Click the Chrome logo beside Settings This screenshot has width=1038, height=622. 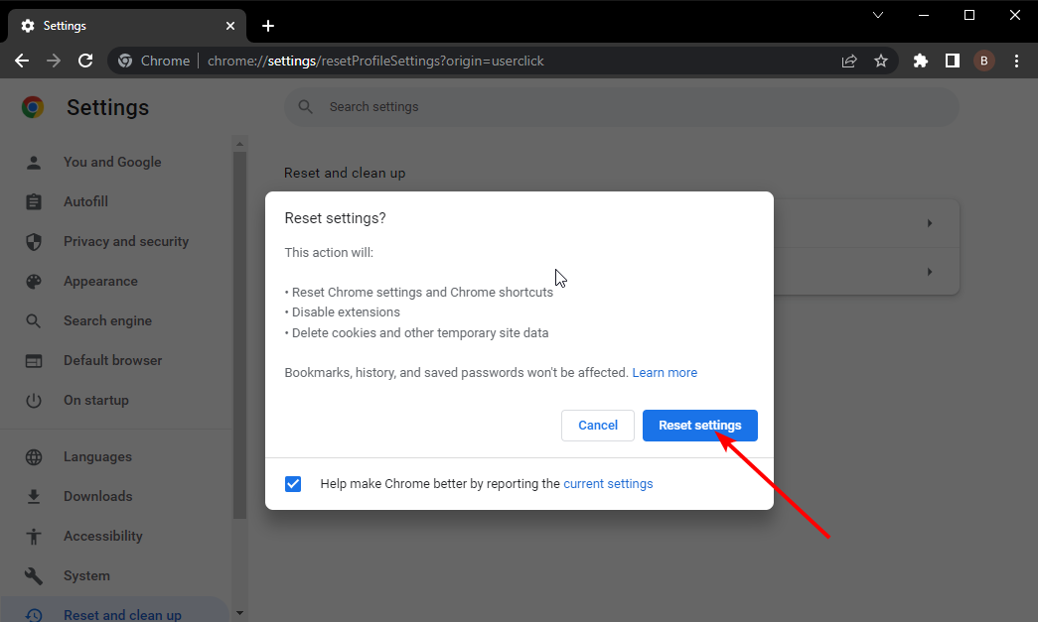click(x=33, y=107)
